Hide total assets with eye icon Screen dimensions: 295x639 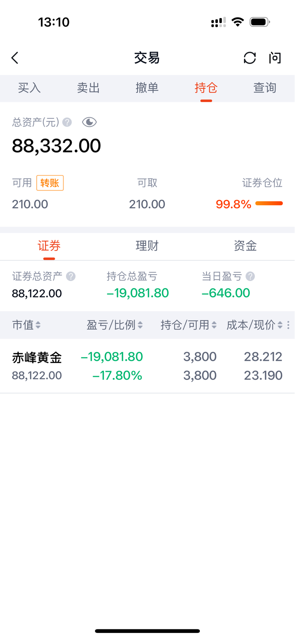pos(89,122)
